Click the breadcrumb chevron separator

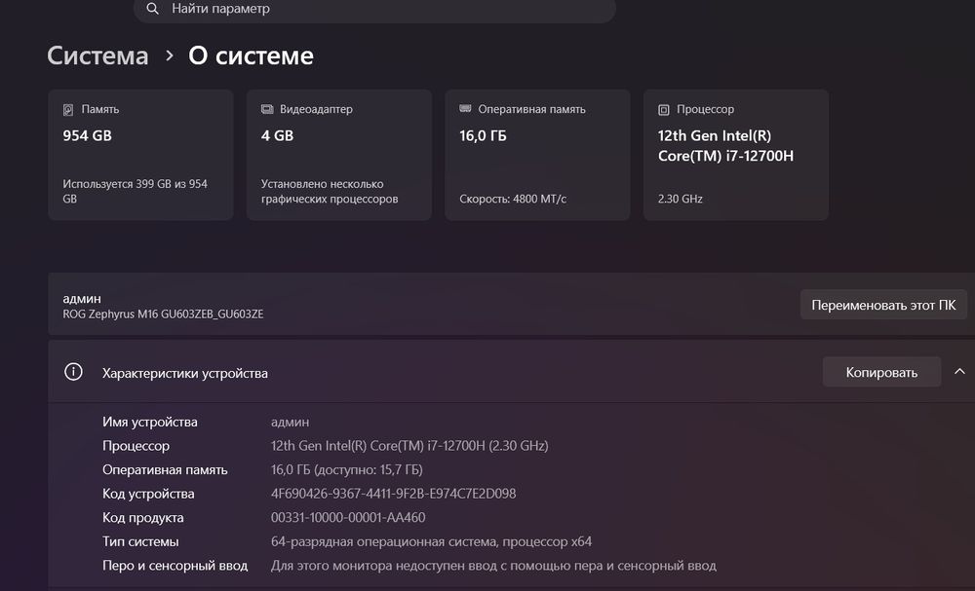(x=169, y=55)
